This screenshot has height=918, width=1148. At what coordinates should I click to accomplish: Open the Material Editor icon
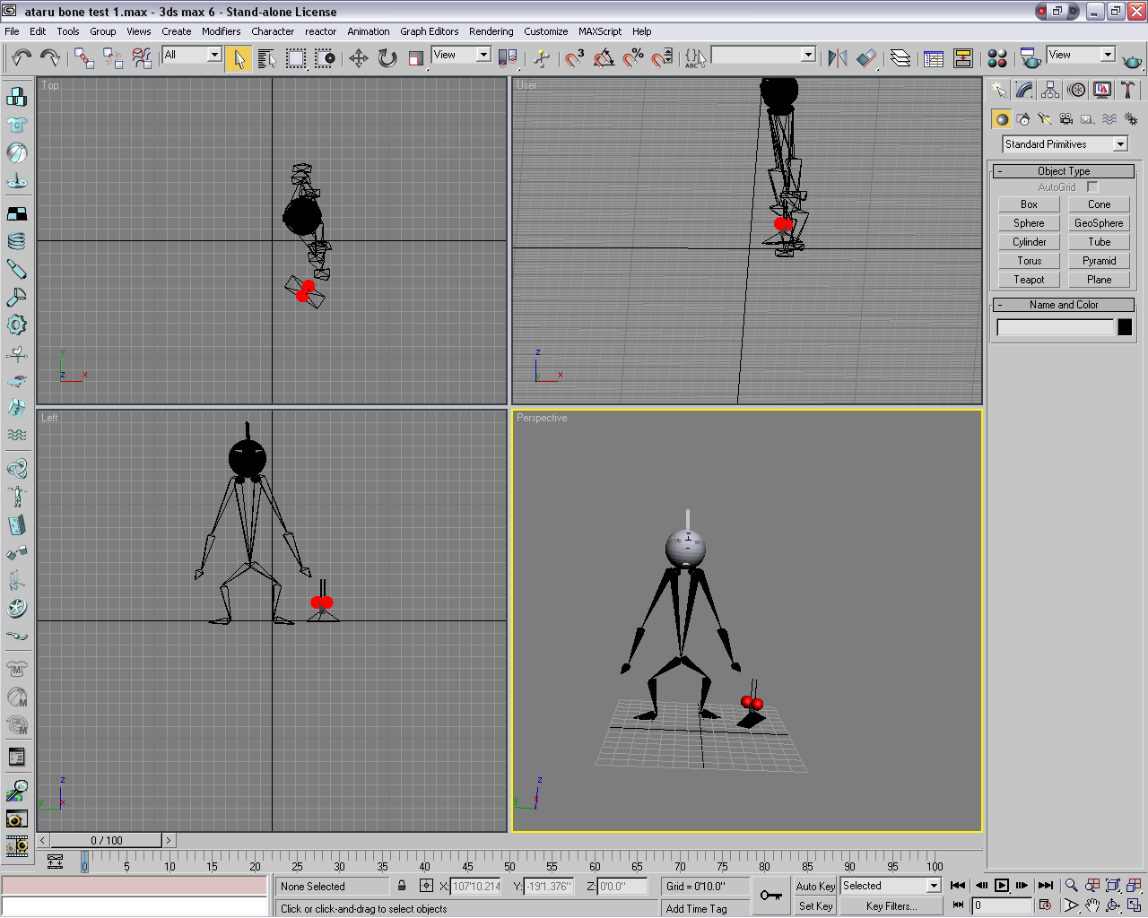tap(996, 58)
